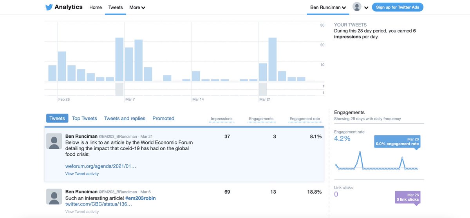Select the Tweets navigation tab
Screen dimensions: 470x218
[116, 7]
